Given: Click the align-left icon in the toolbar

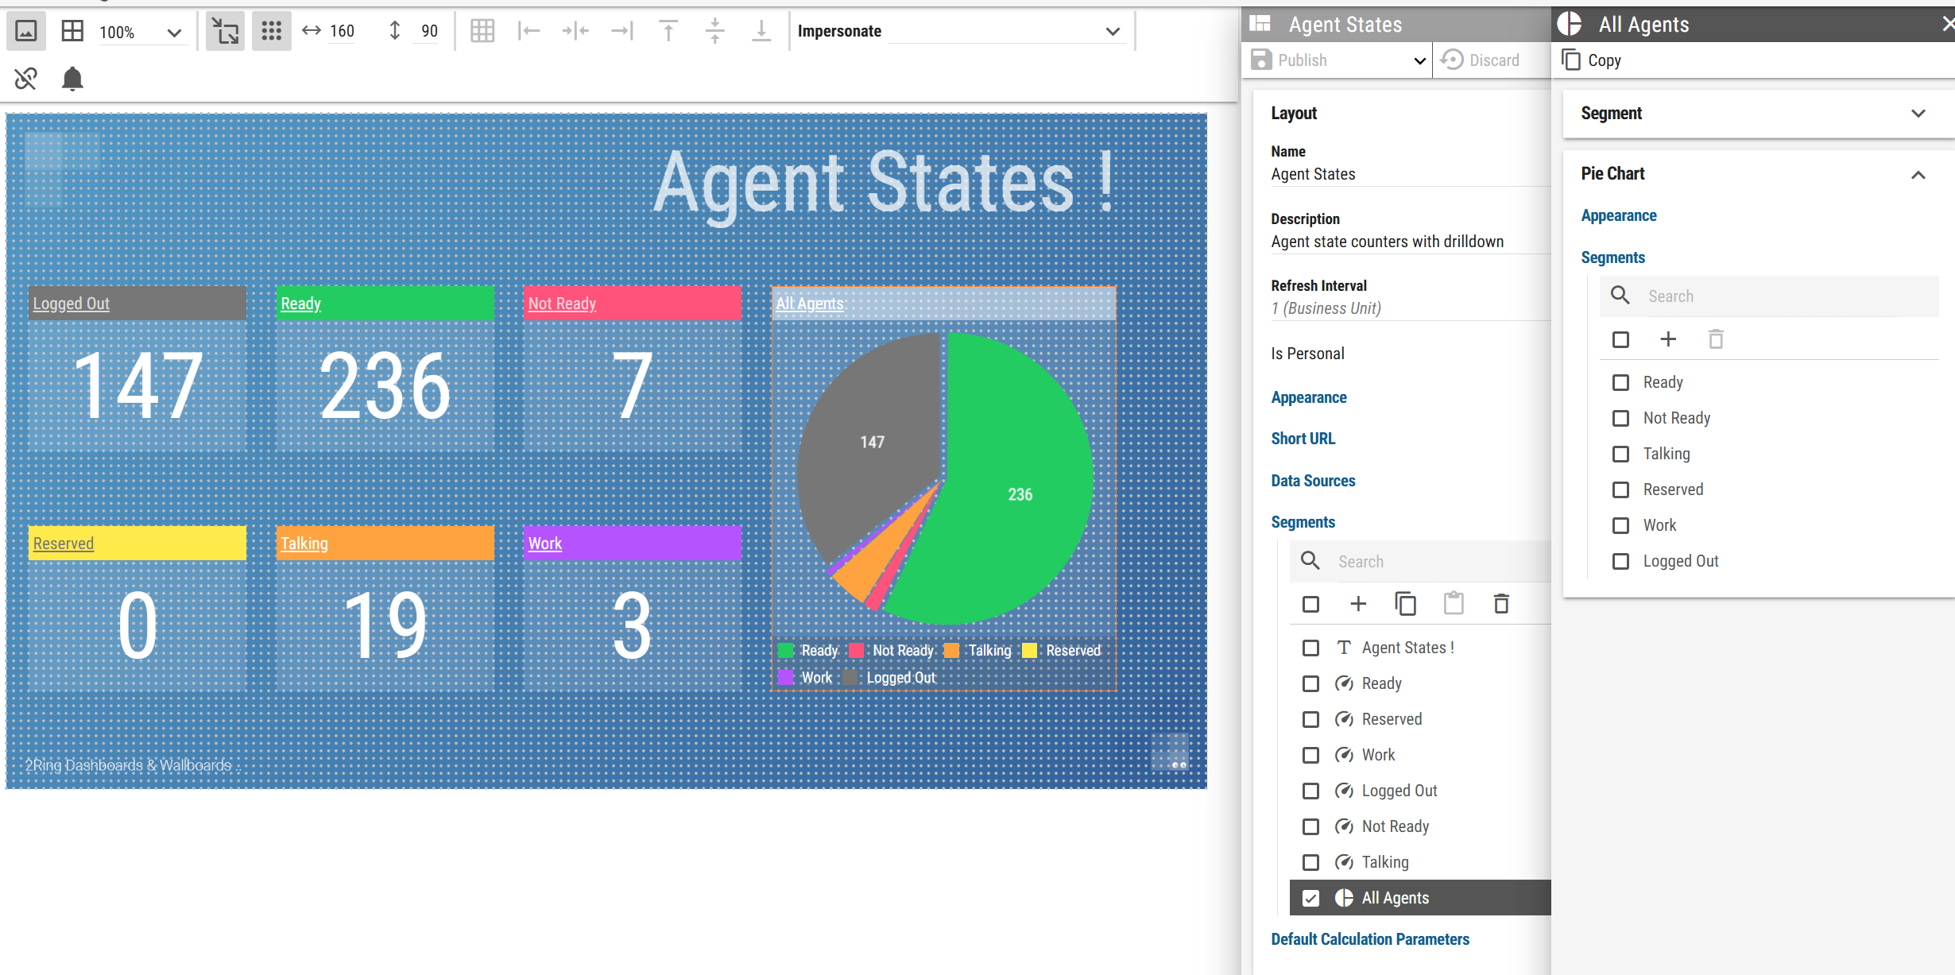Looking at the screenshot, I should [x=528, y=31].
